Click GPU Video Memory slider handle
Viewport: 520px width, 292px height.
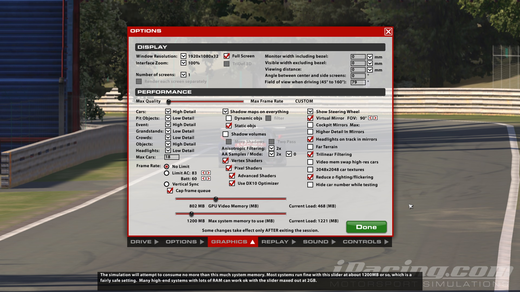pos(216,199)
